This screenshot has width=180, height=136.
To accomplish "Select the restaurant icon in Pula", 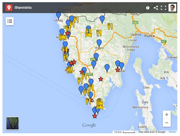I will tap(88, 101).
